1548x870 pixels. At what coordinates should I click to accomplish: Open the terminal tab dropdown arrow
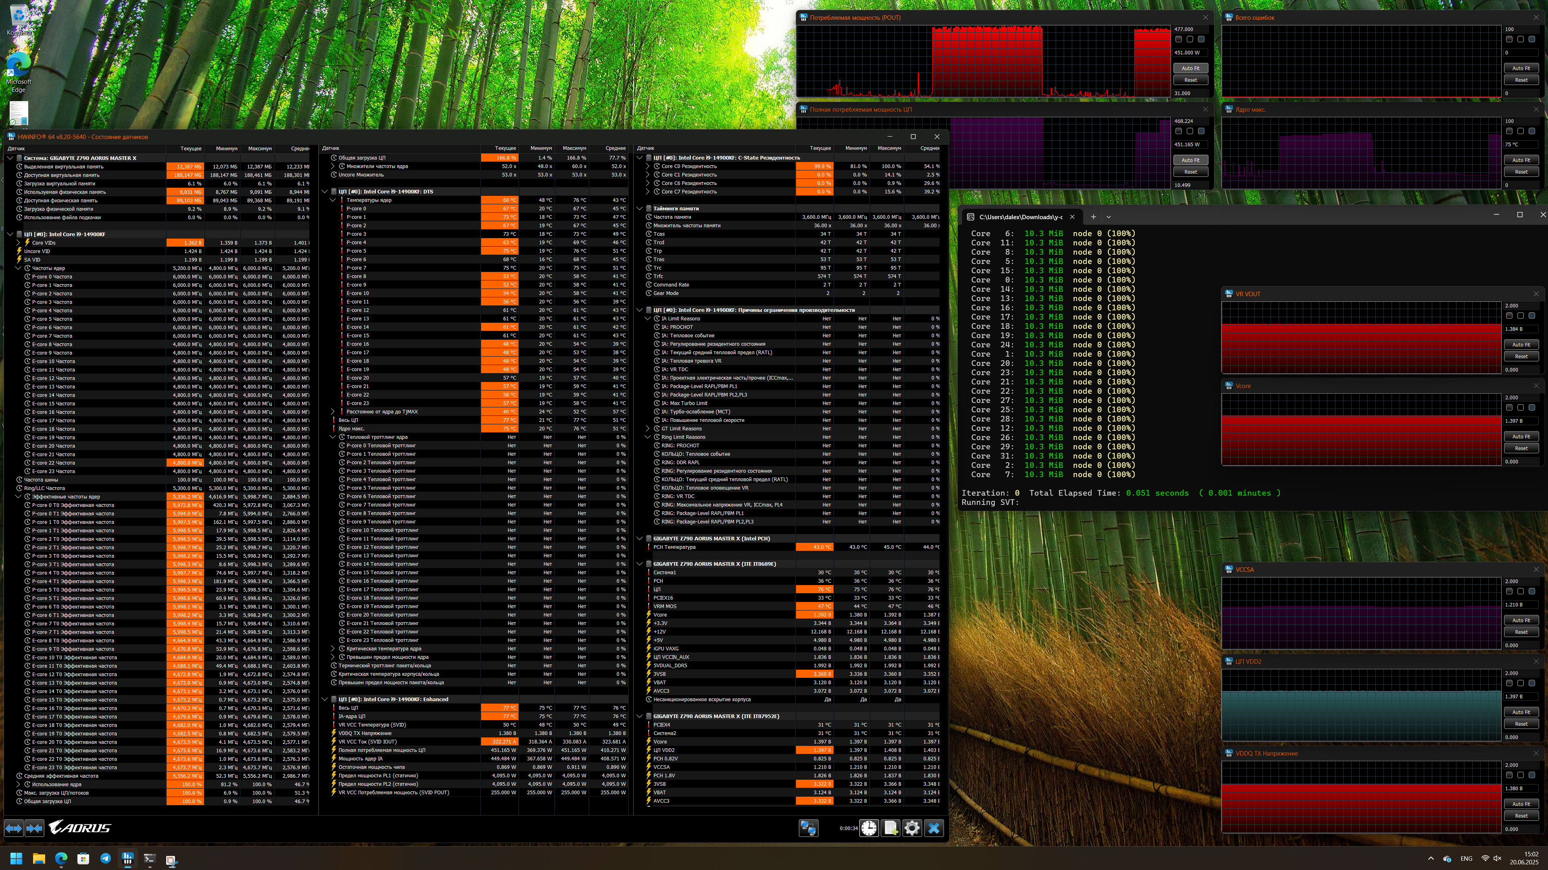[x=1109, y=217]
